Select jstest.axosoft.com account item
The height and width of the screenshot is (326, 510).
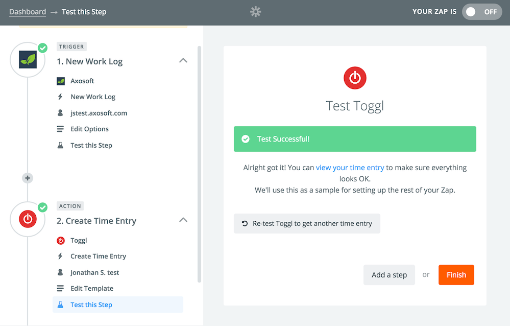click(x=99, y=113)
